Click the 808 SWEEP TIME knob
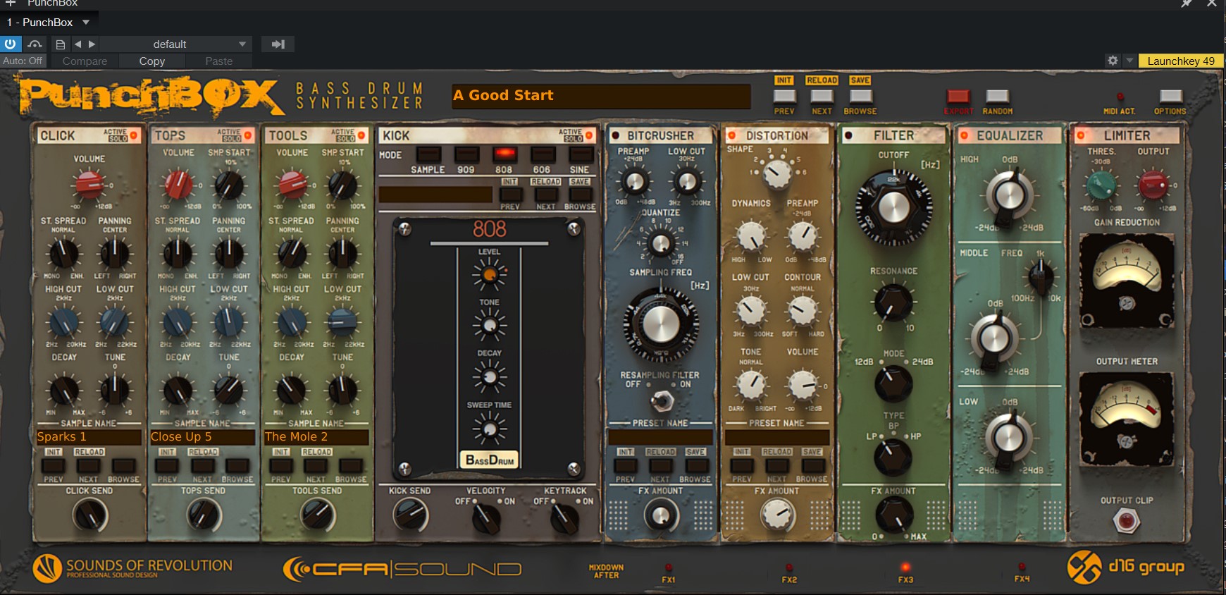This screenshot has width=1226, height=595. pyautogui.click(x=489, y=429)
